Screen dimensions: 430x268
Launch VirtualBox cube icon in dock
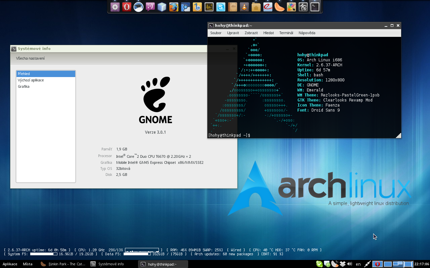162,7
